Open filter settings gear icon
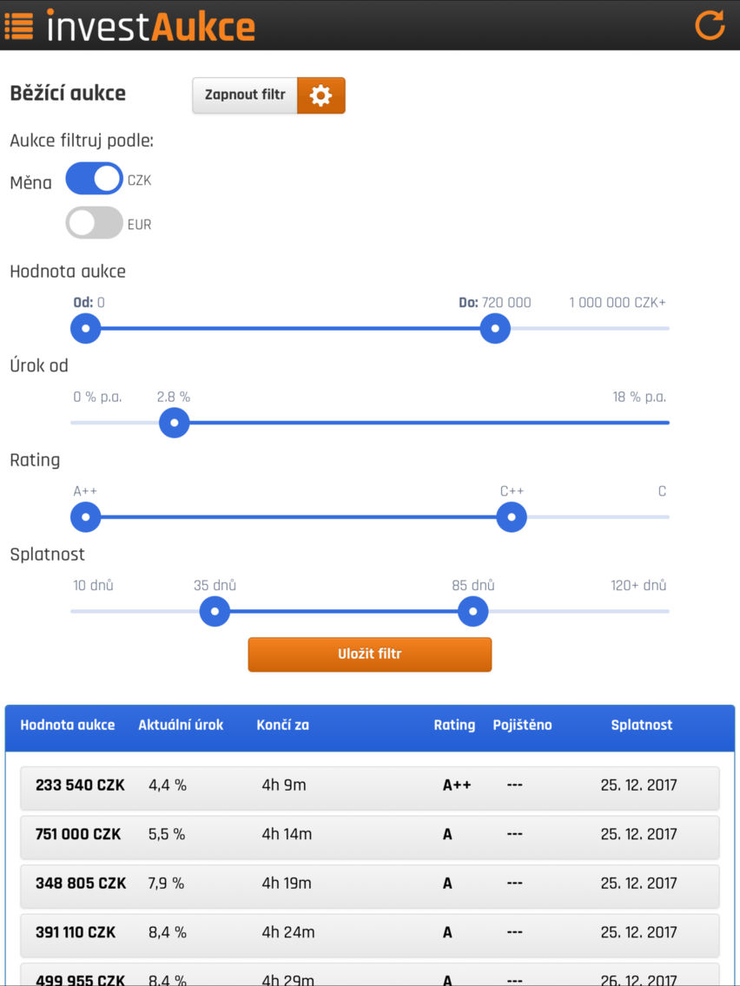Image resolution: width=740 pixels, height=986 pixels. (320, 95)
